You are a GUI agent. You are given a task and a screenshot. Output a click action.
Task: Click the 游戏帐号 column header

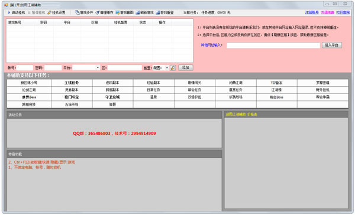point(20,22)
